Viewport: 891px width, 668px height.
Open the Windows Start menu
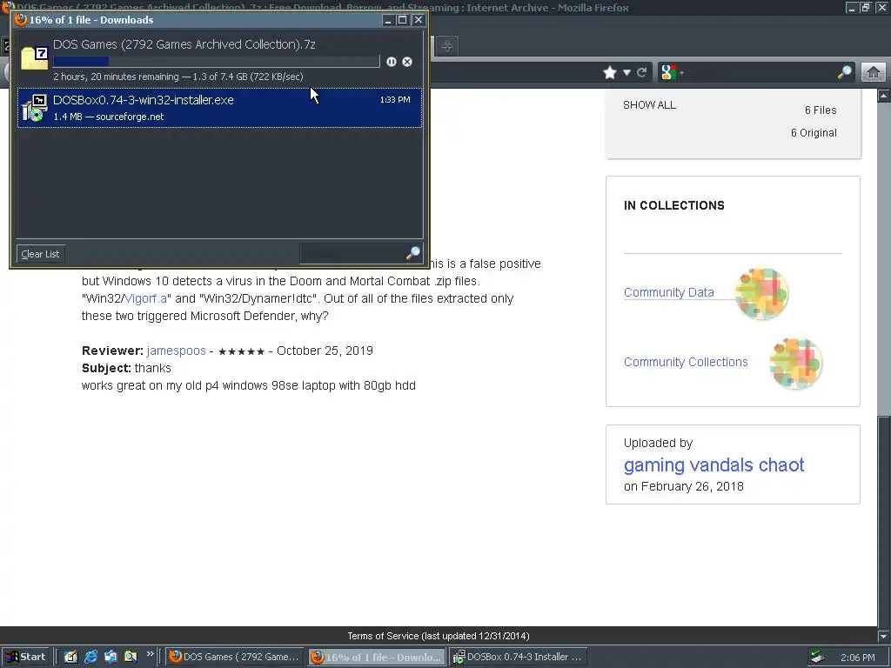[25, 658]
